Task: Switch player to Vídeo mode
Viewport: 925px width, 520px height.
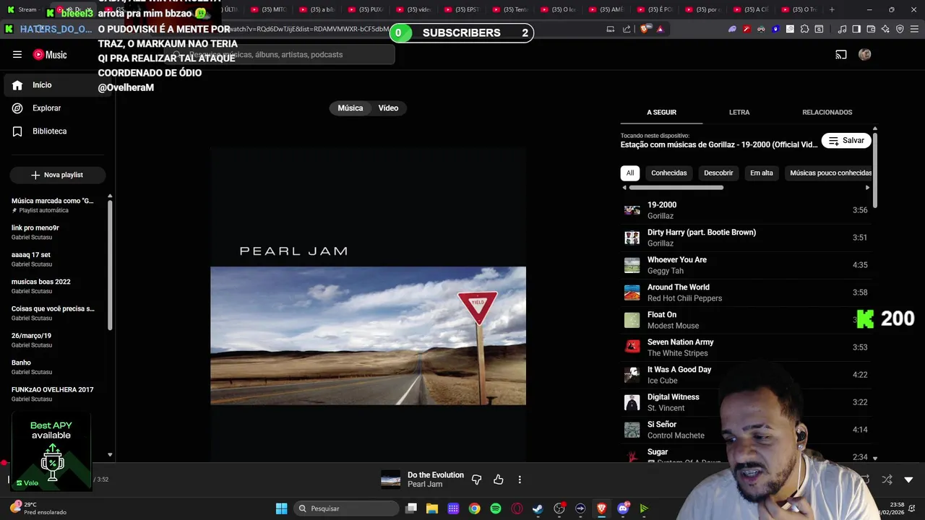Action: pos(388,108)
